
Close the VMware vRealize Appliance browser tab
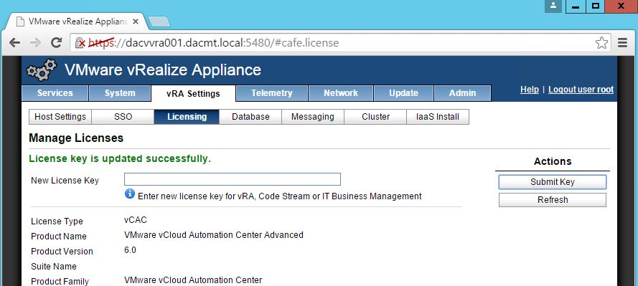tap(136, 22)
